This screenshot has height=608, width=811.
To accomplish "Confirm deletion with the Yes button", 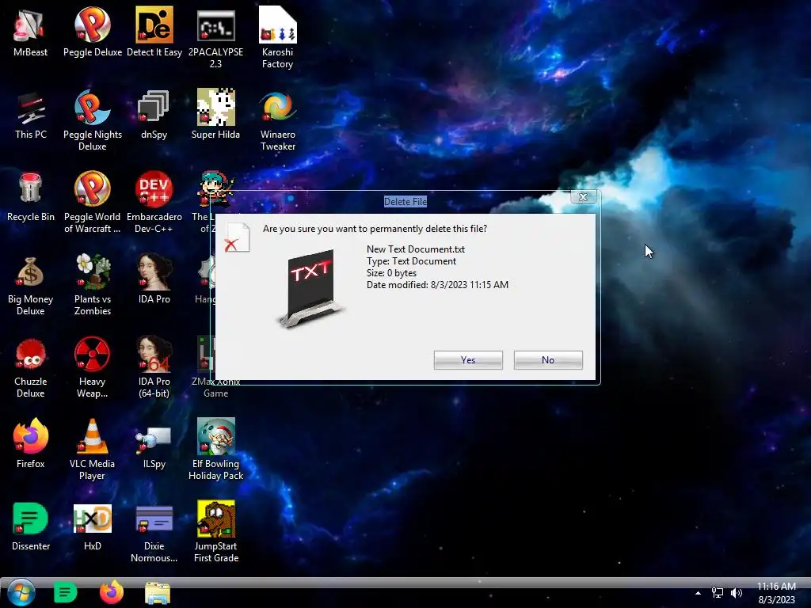I will click(x=468, y=360).
